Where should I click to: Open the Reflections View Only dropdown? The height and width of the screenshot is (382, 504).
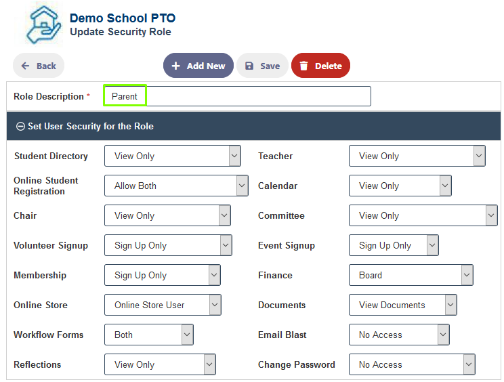click(160, 364)
